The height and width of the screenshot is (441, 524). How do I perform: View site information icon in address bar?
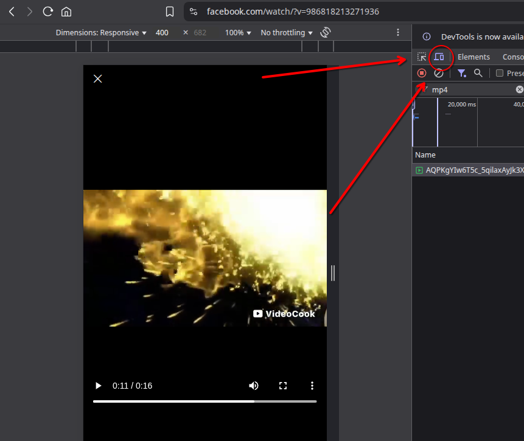pos(194,12)
